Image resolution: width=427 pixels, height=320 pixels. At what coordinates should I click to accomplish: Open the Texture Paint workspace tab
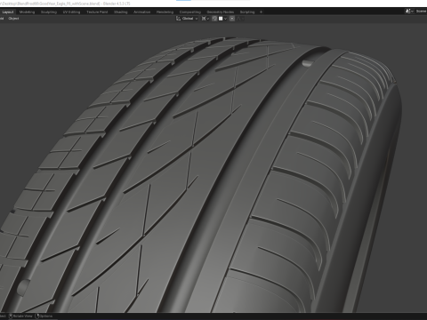coord(97,12)
